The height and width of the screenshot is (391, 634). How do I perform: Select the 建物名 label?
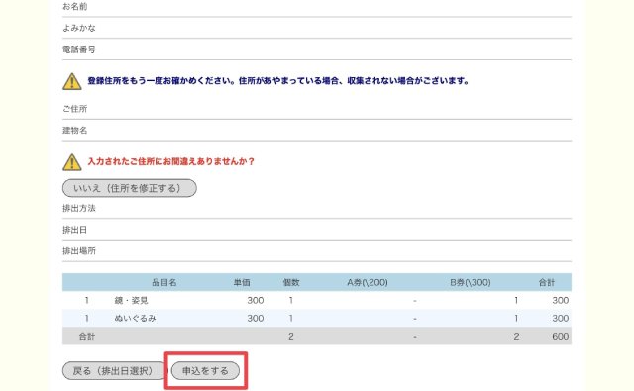pyautogui.click(x=75, y=130)
